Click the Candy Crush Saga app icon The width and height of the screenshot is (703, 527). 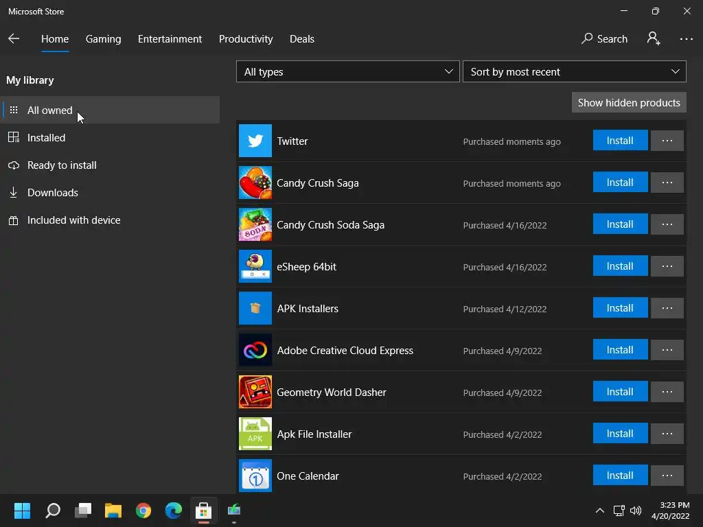point(255,183)
